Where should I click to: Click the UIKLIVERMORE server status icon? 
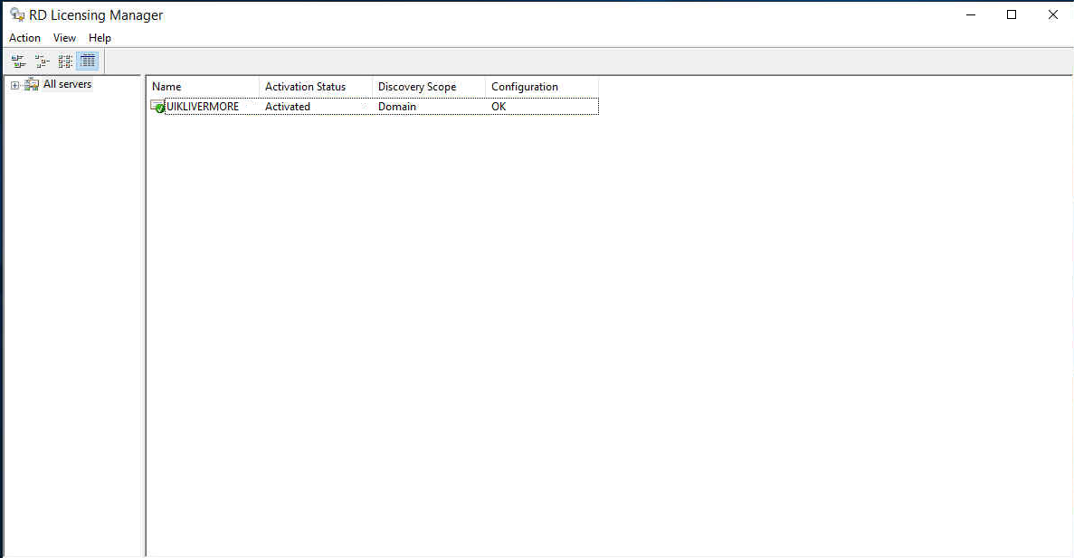tap(157, 106)
